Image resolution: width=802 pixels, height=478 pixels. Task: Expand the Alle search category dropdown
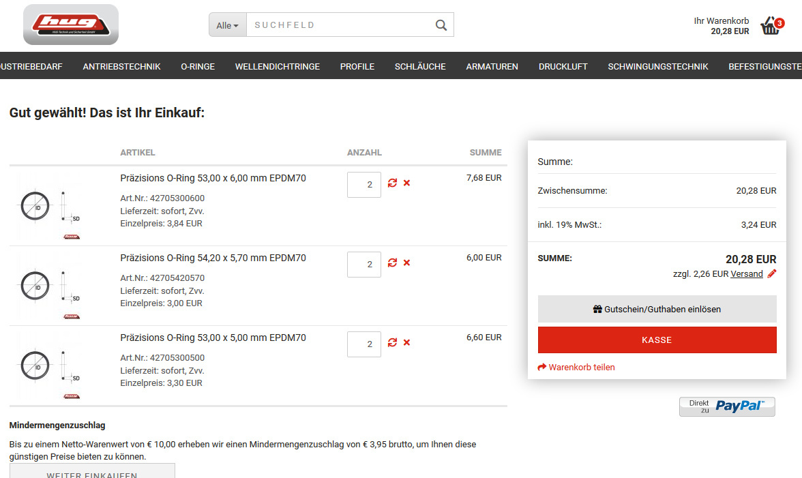point(227,25)
